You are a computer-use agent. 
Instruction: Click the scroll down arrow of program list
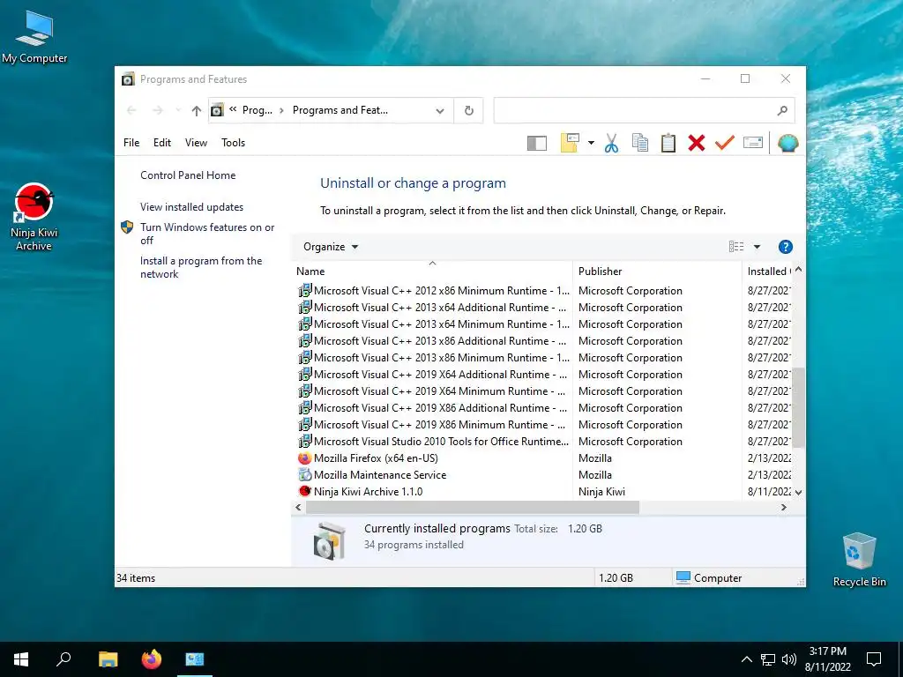click(798, 492)
